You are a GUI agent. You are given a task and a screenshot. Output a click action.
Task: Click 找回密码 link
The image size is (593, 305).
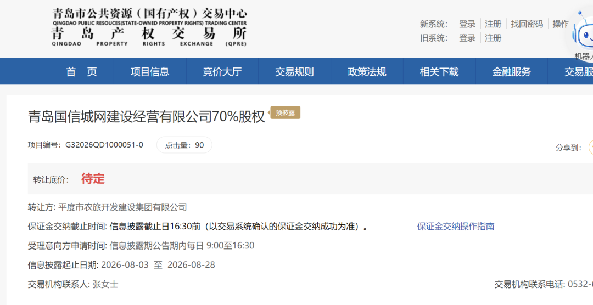pos(527,24)
